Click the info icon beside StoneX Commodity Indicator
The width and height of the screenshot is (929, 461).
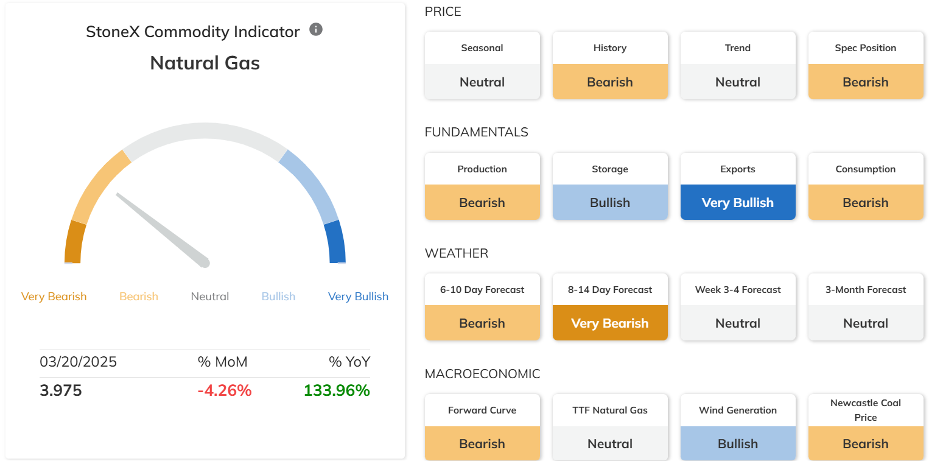(315, 29)
